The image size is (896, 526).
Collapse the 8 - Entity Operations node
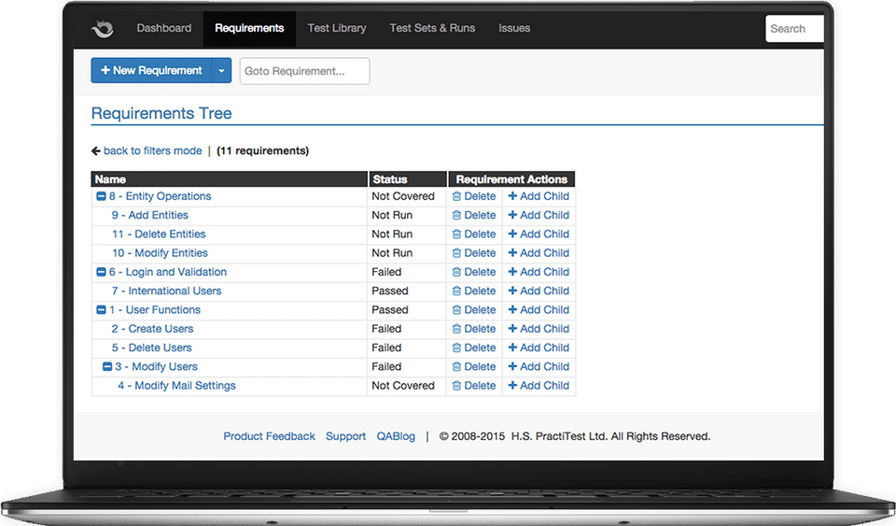click(x=101, y=196)
